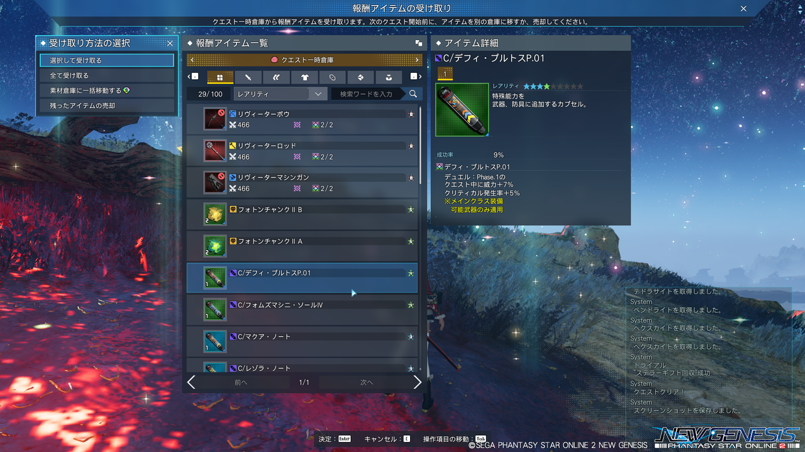Click リヴィーターマシンガン weapon thumbnail
This screenshot has width=805, height=452.
214,183
